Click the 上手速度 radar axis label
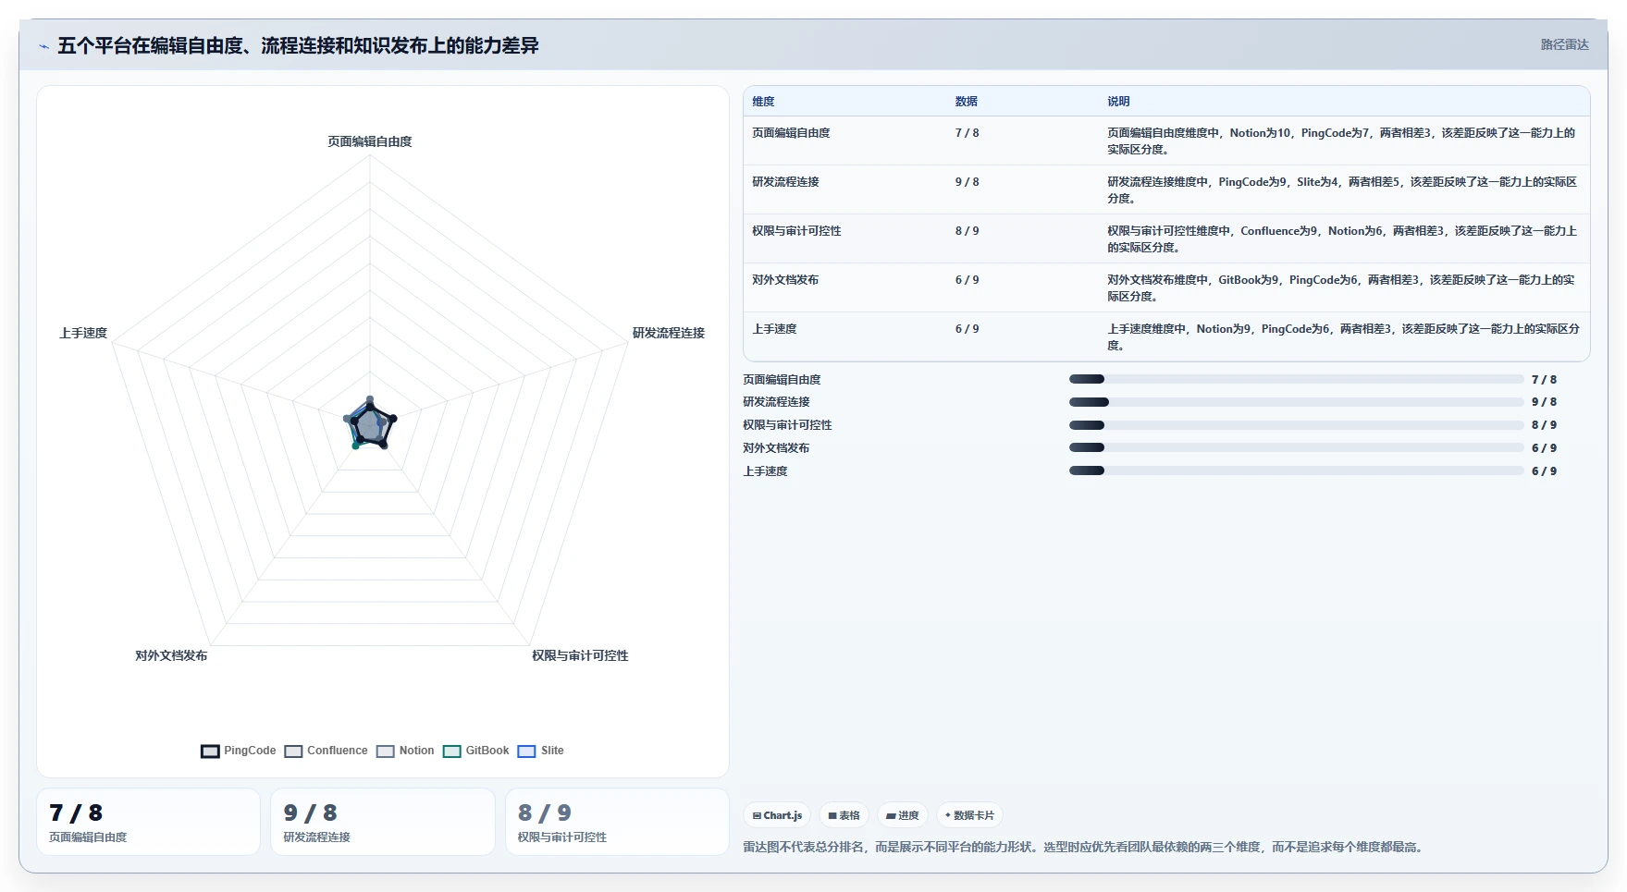This screenshot has width=1627, height=892. [83, 333]
